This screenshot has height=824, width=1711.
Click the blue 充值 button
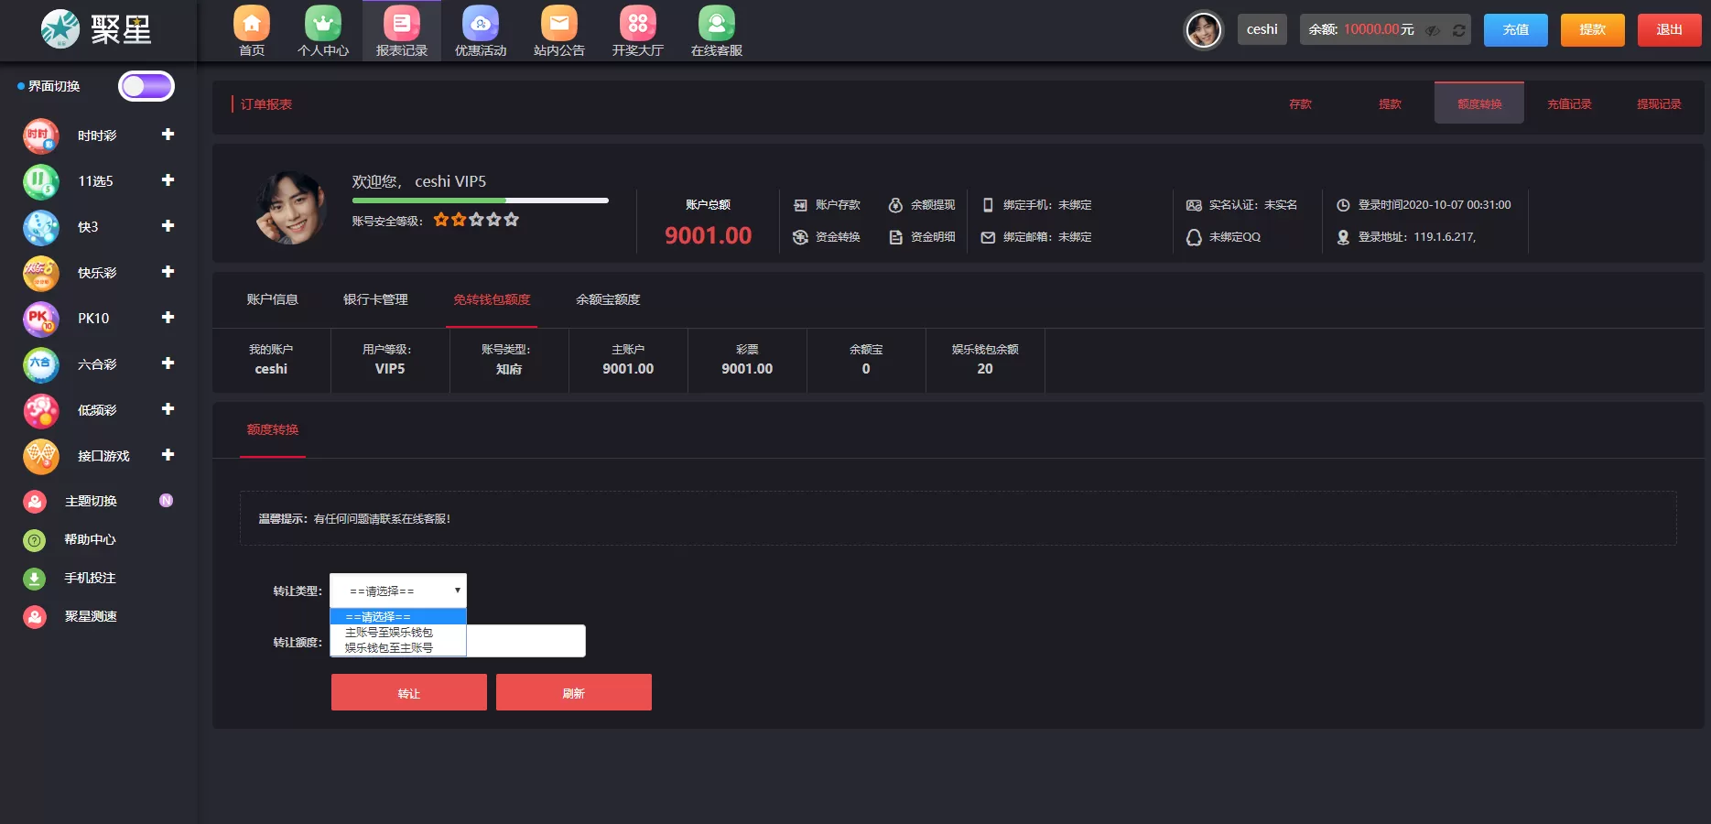click(x=1515, y=29)
